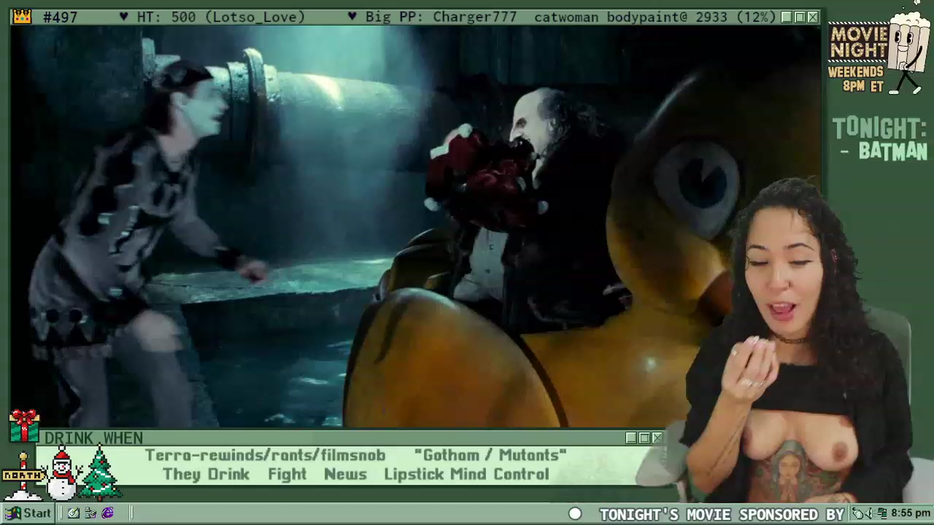934x525 pixels.
Task: Minimize the movie window from its title bar
Action: (787, 17)
